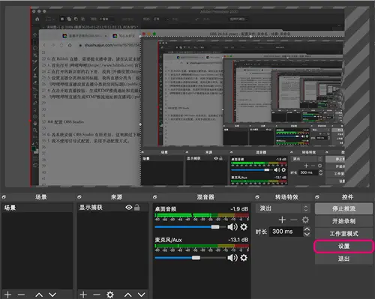Increase 时长 duration with up arrow
Screen dimensions: 375x299
(x=307, y=229)
